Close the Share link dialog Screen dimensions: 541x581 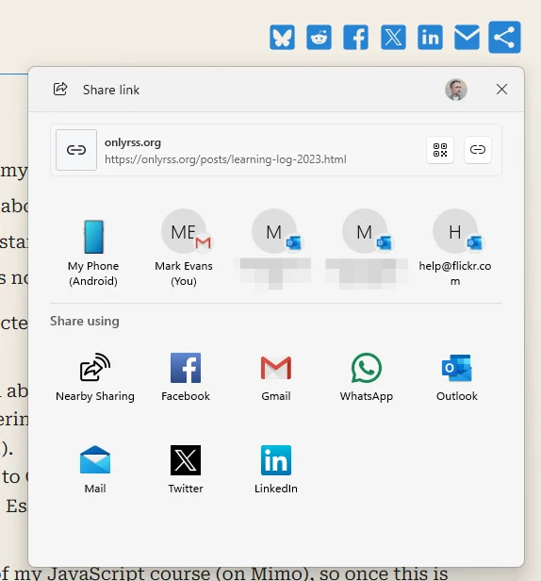point(501,89)
